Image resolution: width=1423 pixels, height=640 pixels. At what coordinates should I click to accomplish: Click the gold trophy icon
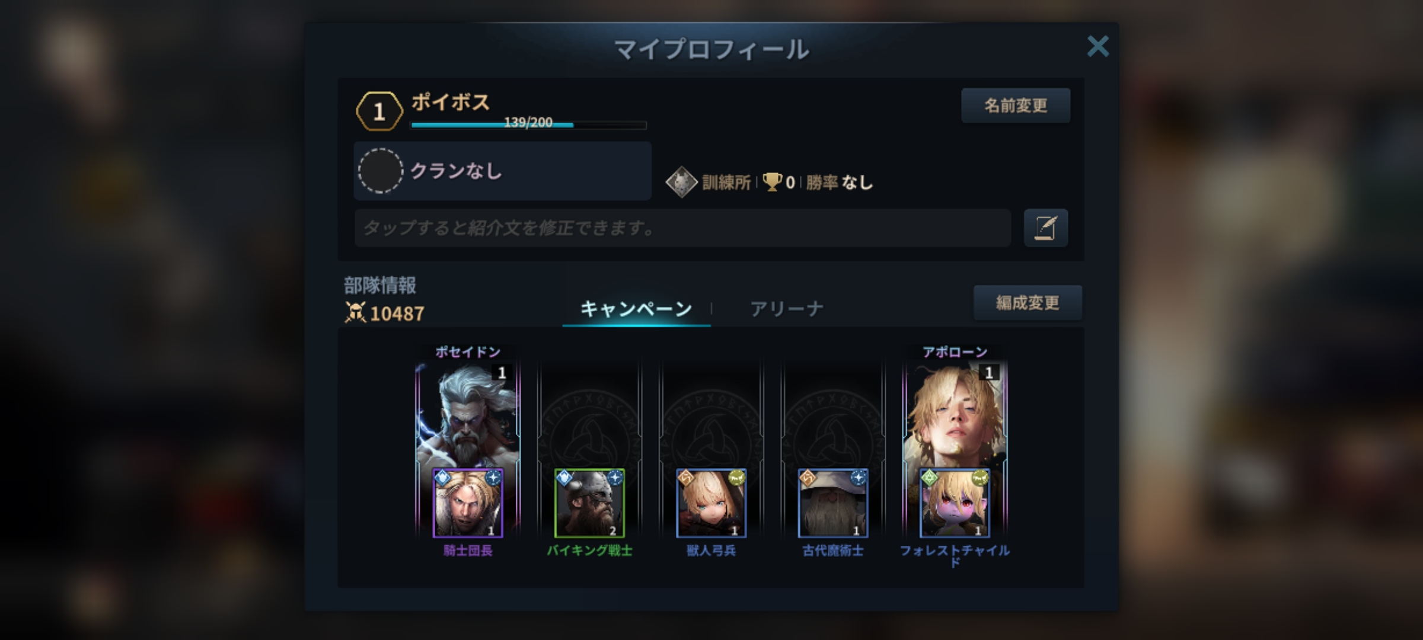tap(772, 182)
